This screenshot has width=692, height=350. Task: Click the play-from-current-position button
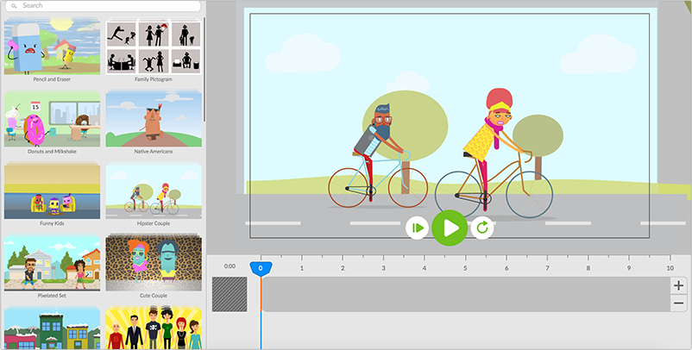[417, 228]
